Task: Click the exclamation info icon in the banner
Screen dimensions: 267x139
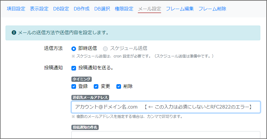Action: click(14, 33)
